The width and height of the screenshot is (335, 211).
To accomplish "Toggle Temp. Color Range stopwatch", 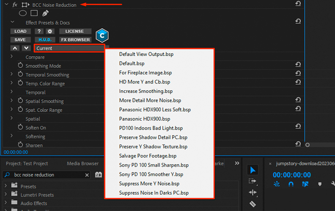I will (x=20, y=83).
